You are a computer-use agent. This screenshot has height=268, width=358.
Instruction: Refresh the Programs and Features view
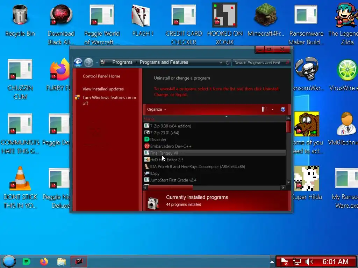[x=227, y=62]
